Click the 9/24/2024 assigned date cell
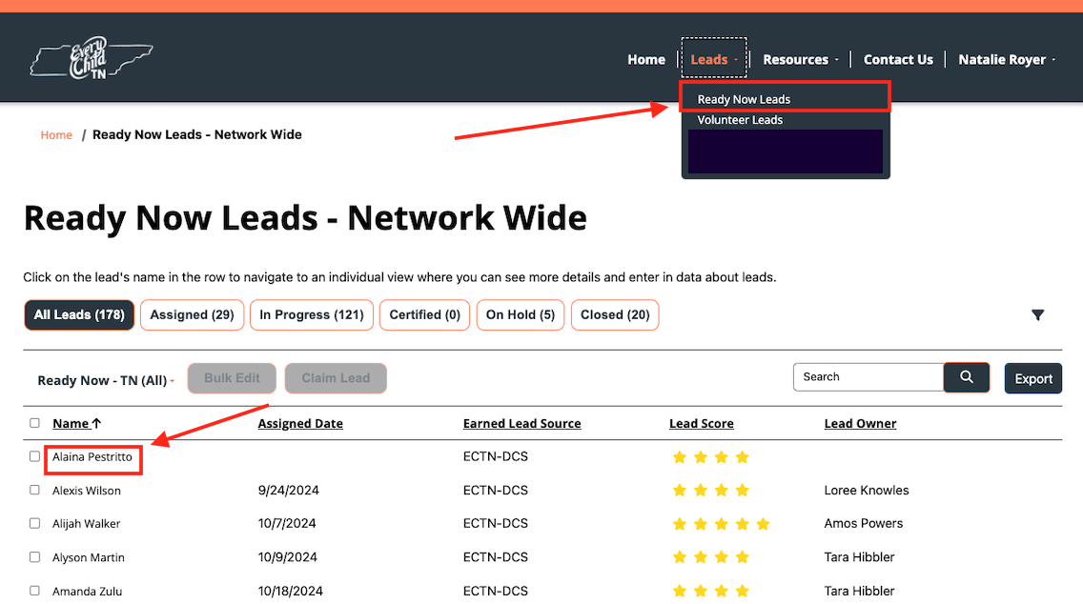Image resolution: width=1083 pixels, height=604 pixels. 289,491
